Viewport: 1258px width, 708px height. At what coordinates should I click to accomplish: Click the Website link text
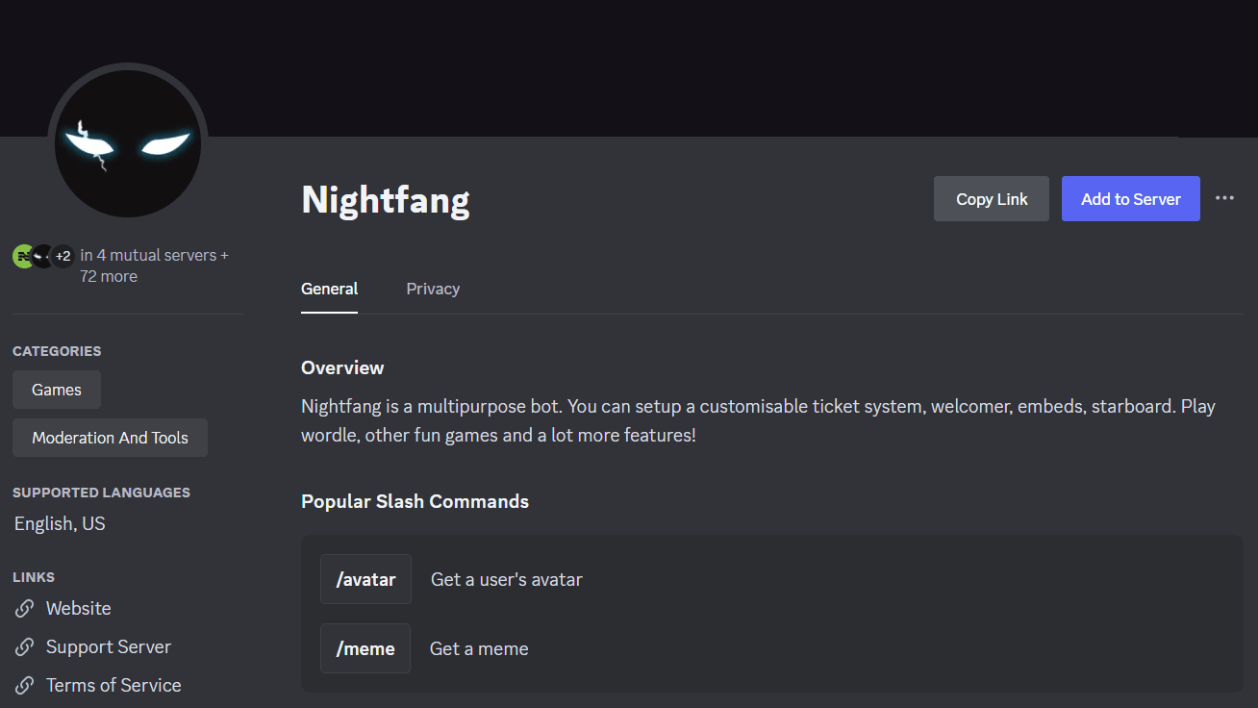78,608
